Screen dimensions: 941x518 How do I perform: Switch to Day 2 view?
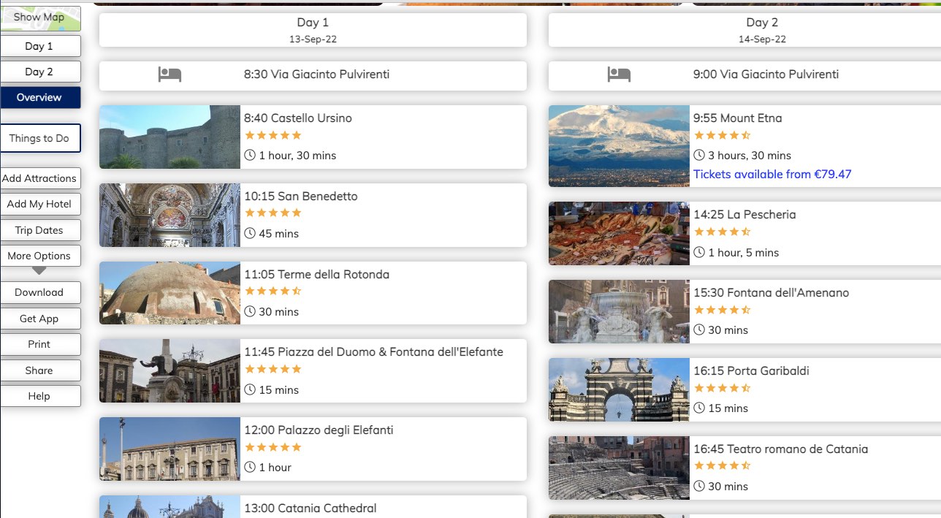(x=39, y=72)
